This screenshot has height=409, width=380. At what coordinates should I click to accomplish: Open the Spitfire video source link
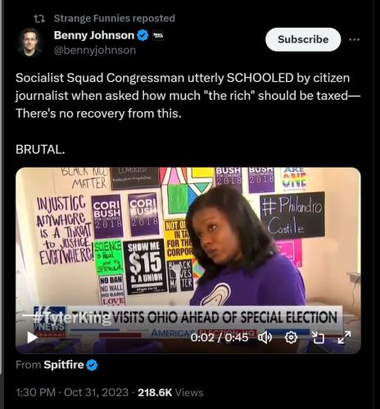pyautogui.click(x=64, y=365)
